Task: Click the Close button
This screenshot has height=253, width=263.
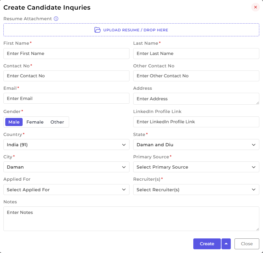Action: [247, 244]
